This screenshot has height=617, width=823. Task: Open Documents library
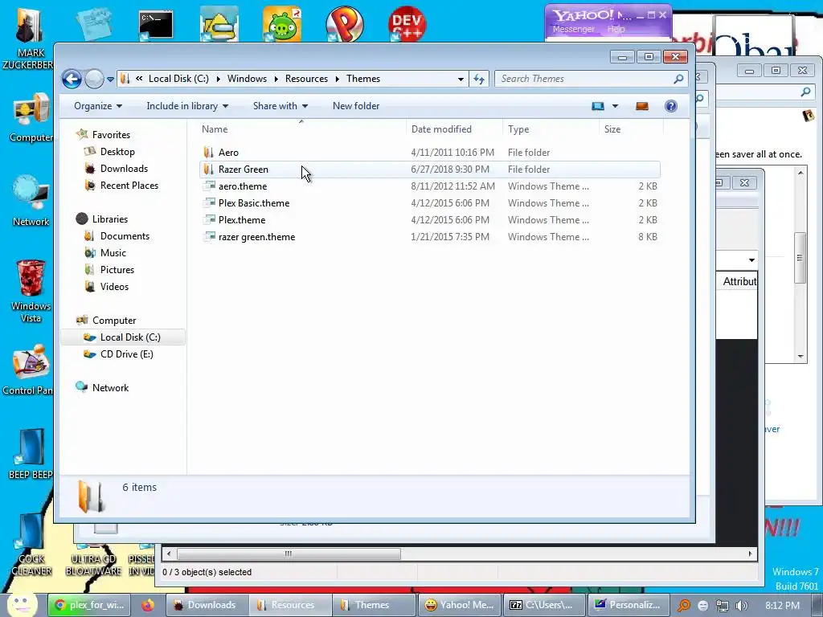125,236
